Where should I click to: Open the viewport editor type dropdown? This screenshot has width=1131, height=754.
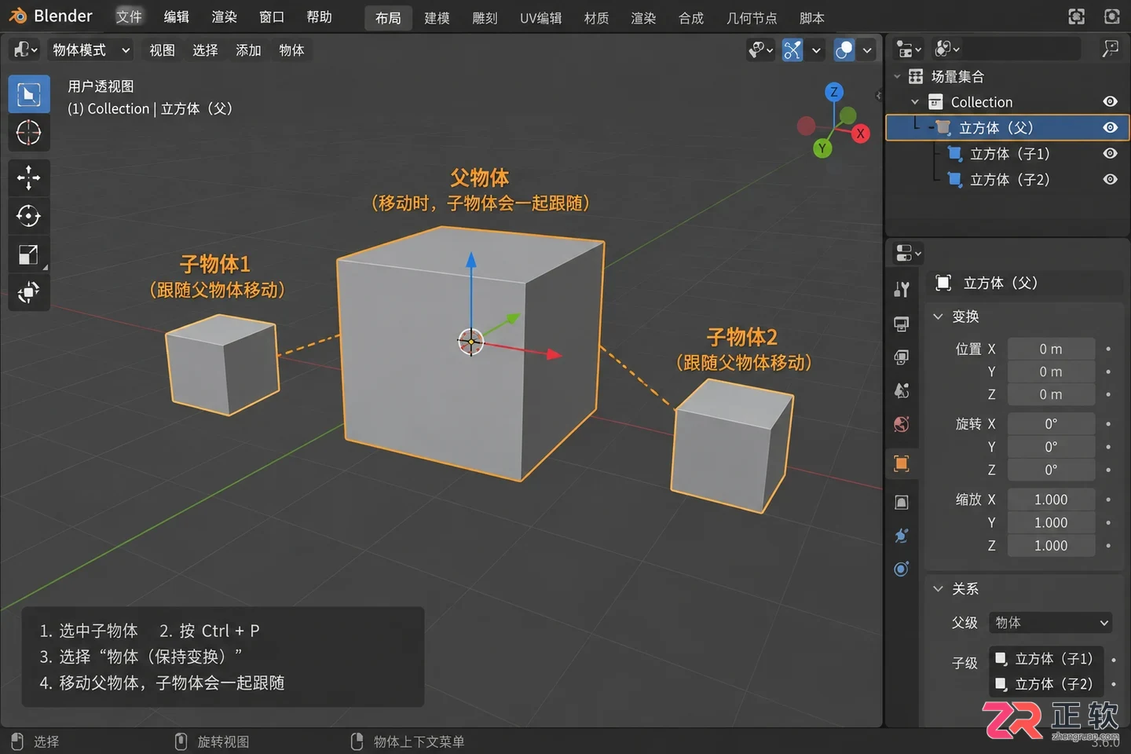point(25,49)
